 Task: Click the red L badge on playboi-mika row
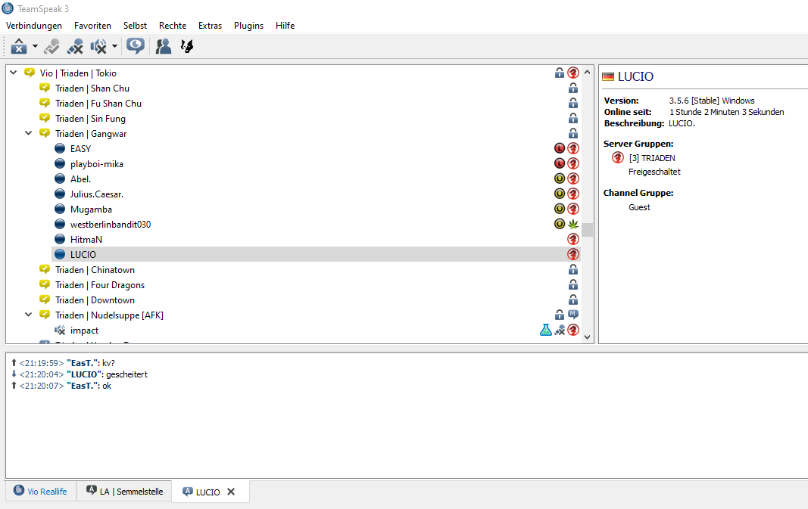click(560, 163)
